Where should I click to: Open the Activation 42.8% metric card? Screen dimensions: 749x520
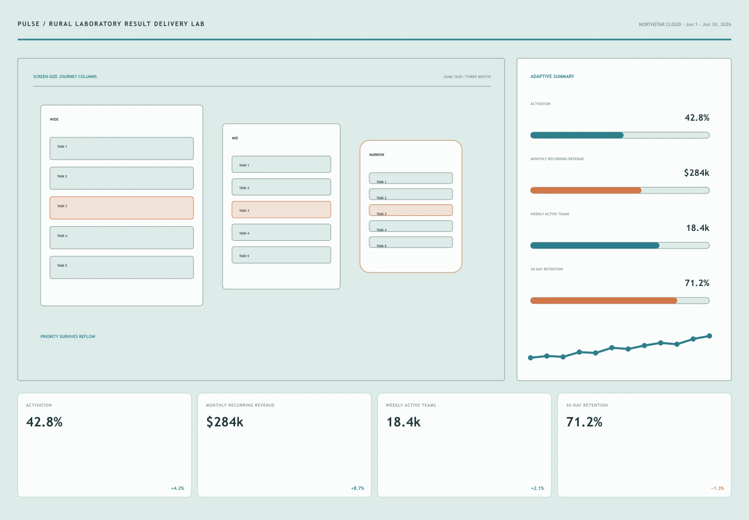pos(105,445)
